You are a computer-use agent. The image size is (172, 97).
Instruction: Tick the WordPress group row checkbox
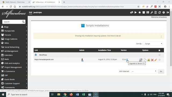159,55
